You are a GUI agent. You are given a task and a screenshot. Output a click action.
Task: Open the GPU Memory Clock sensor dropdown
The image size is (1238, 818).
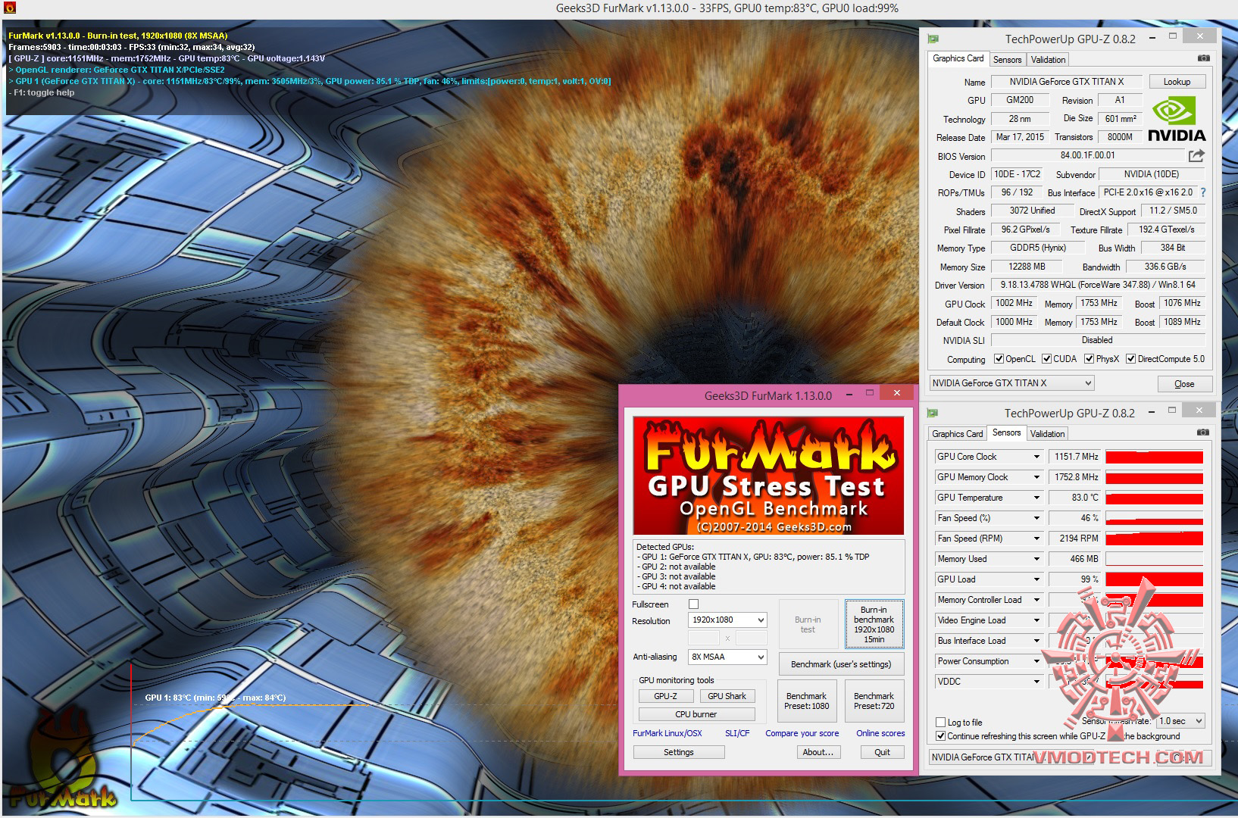(x=989, y=477)
